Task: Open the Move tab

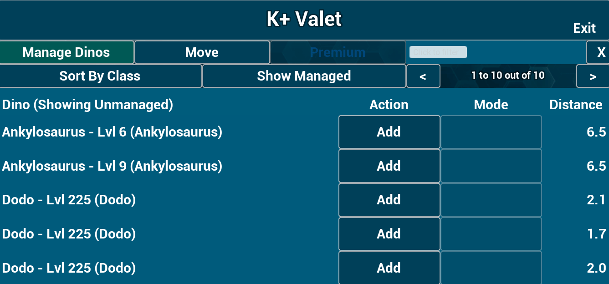Action: 202,52
